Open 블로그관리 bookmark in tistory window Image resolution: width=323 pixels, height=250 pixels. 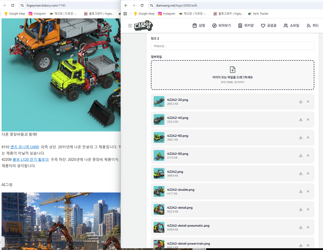tap(99, 14)
